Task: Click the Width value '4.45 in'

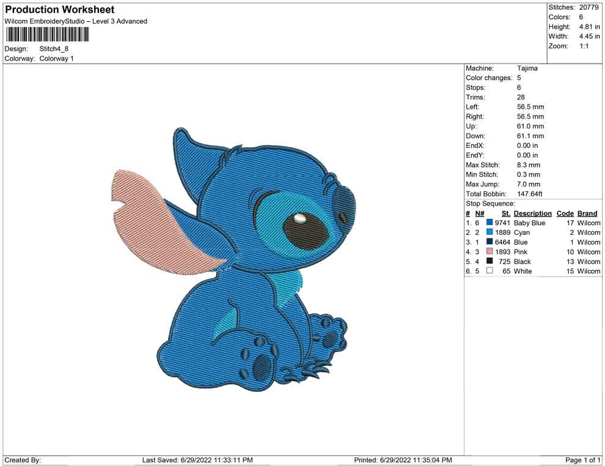Action: click(590, 36)
